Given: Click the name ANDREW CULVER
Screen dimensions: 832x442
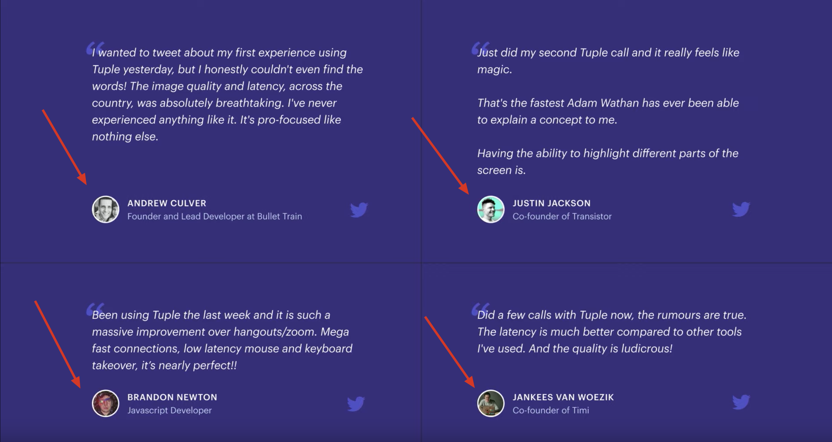Looking at the screenshot, I should (x=167, y=203).
